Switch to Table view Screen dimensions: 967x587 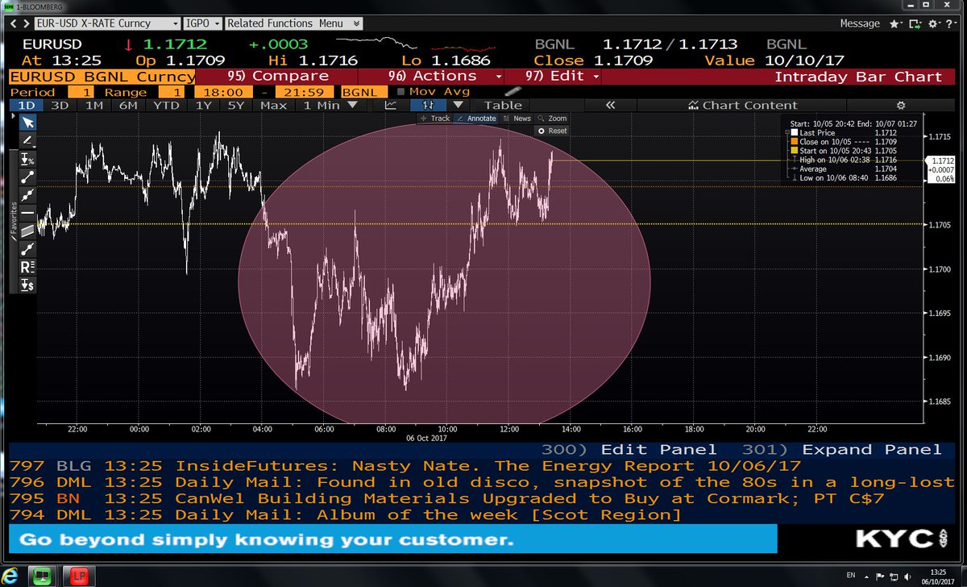pos(503,105)
